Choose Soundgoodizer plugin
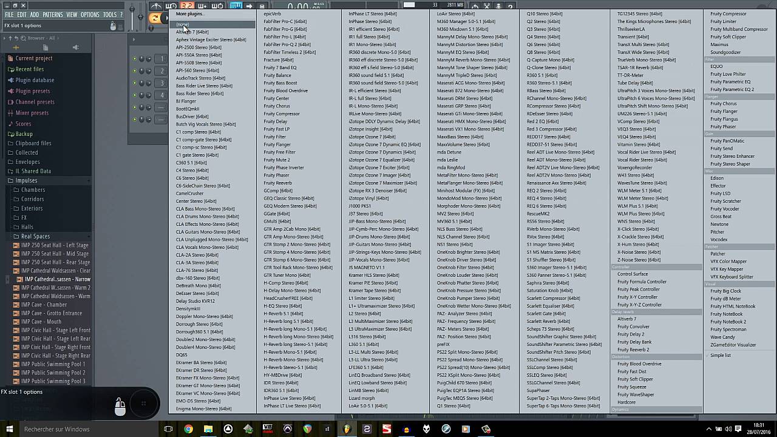Viewport: 777px width, 437px height. [725, 52]
